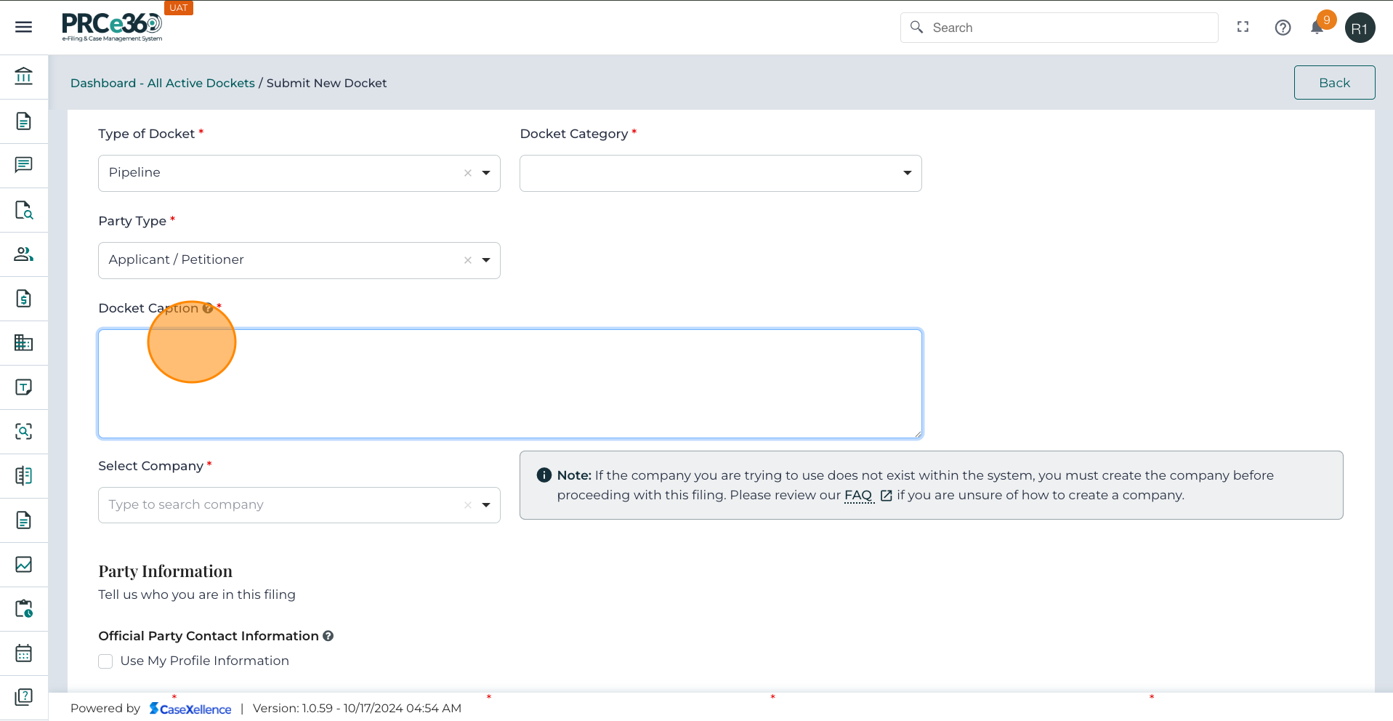1393x721 pixels.
Task: Open the chat messages sidebar icon
Action: pyautogui.click(x=23, y=165)
